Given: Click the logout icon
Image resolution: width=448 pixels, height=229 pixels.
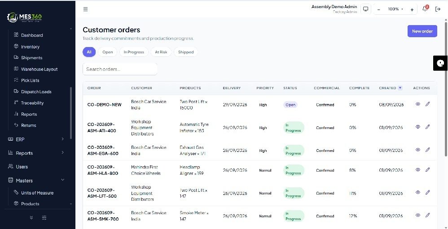Looking at the screenshot, I should (x=438, y=9).
